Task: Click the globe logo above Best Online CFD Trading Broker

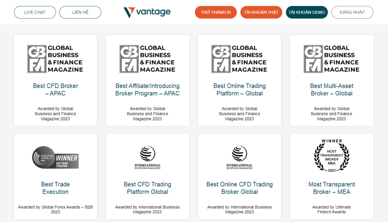Action: click(x=239, y=157)
